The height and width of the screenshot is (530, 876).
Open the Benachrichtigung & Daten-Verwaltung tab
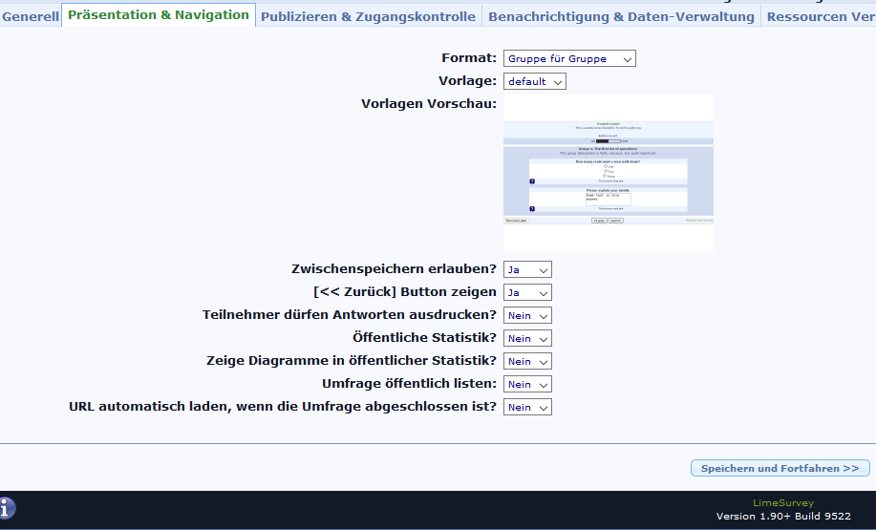coord(621,16)
